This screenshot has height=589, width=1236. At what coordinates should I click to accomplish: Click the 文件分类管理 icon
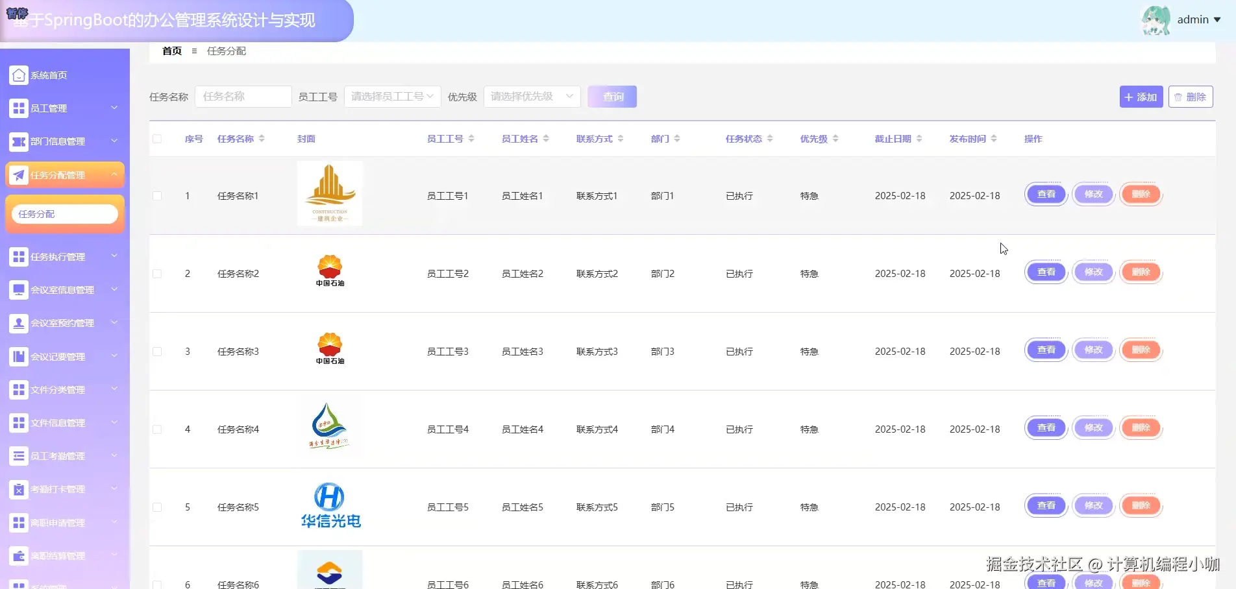(x=19, y=390)
